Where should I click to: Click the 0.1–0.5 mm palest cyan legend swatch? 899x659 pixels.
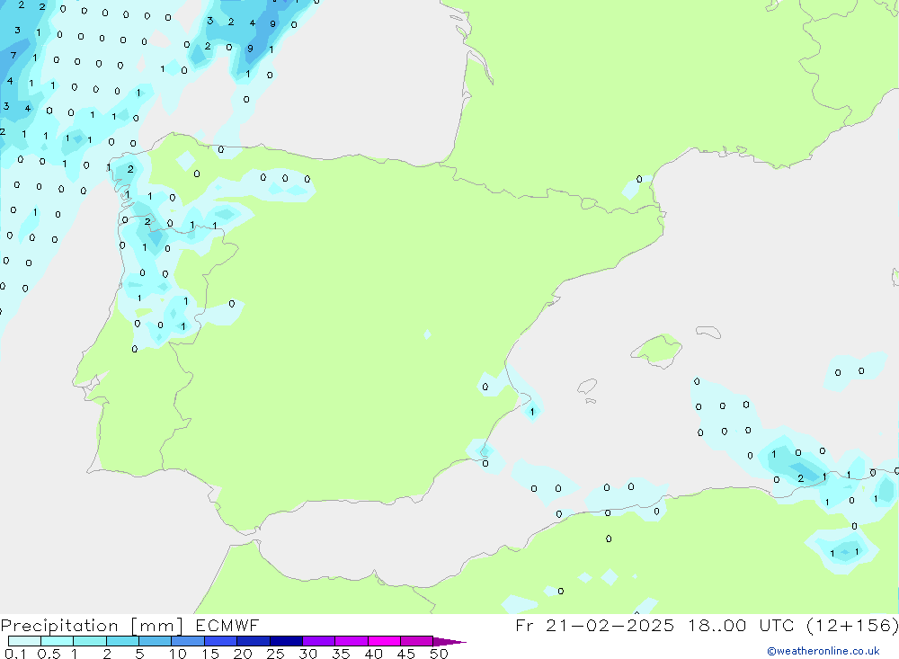pyautogui.click(x=24, y=641)
